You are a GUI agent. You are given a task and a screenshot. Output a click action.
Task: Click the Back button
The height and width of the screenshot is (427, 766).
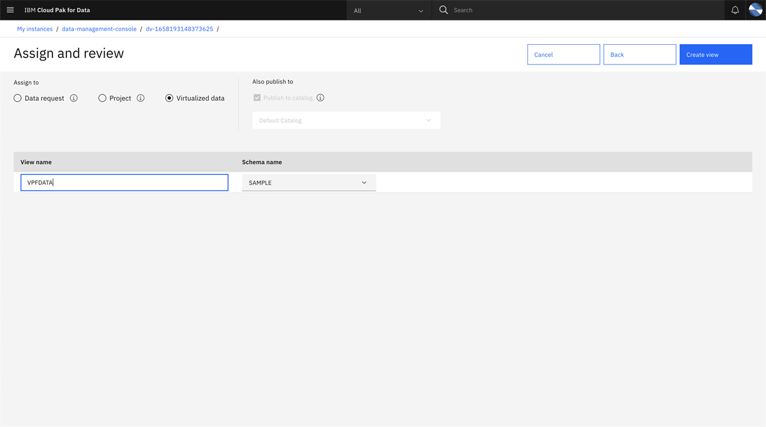click(x=639, y=54)
